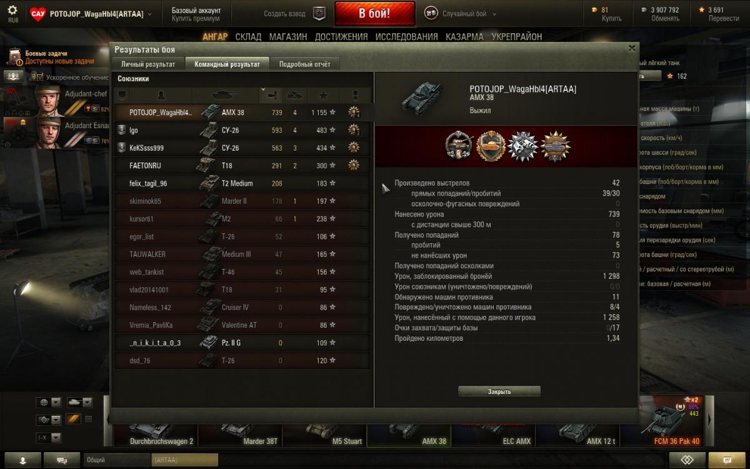This screenshot has height=469, width=750.
Task: Click the red В бой! button
Action: (374, 13)
